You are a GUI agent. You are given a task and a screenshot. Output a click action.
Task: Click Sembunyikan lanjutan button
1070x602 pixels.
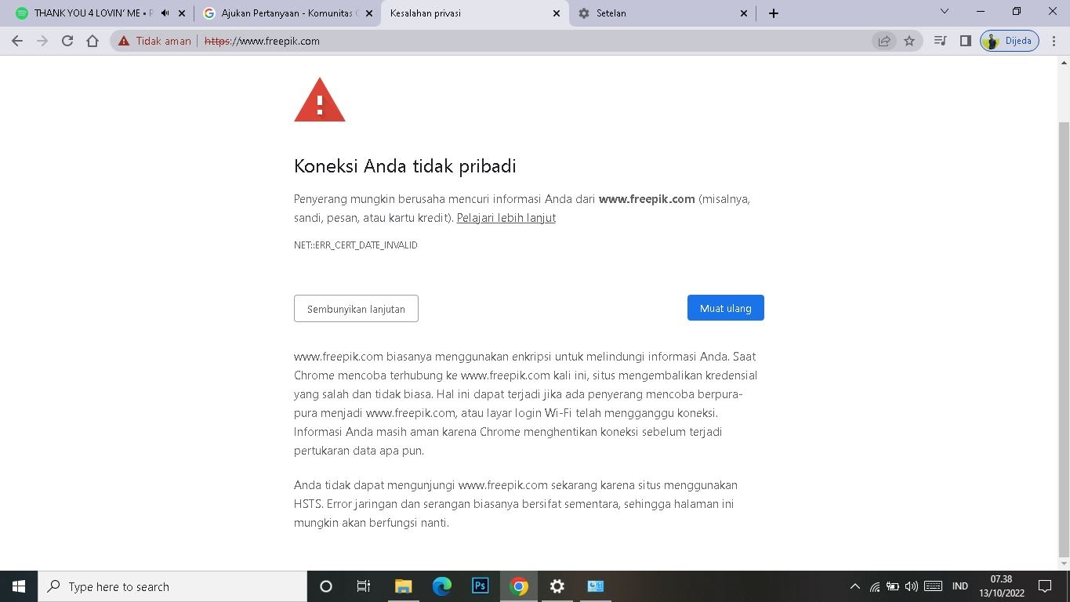(356, 309)
